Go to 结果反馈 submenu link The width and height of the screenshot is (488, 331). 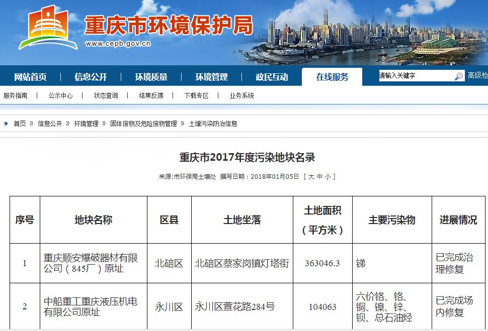pos(151,95)
